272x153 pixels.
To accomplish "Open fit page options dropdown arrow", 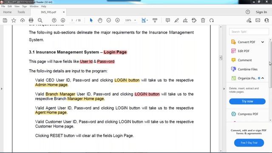I will pyautogui.click(x=147, y=20).
